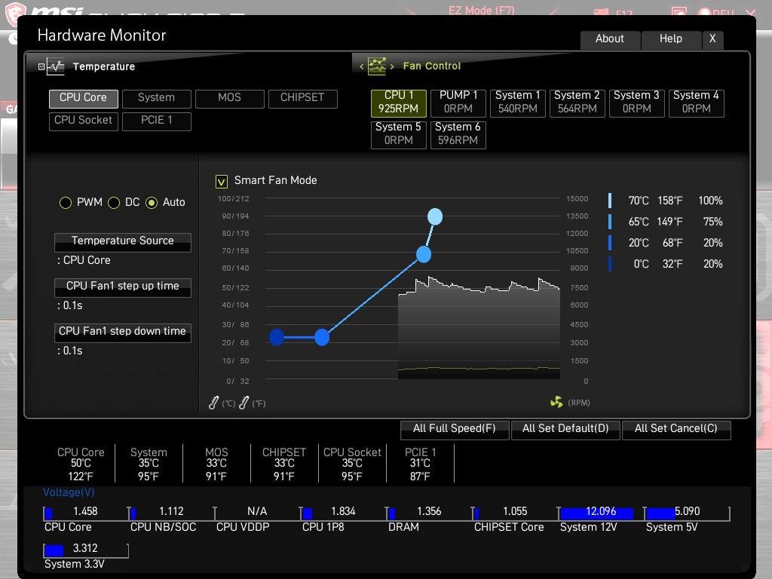The height and width of the screenshot is (579, 772).
Task: Toggle the Smart Fan Mode checkbox
Action: click(222, 182)
